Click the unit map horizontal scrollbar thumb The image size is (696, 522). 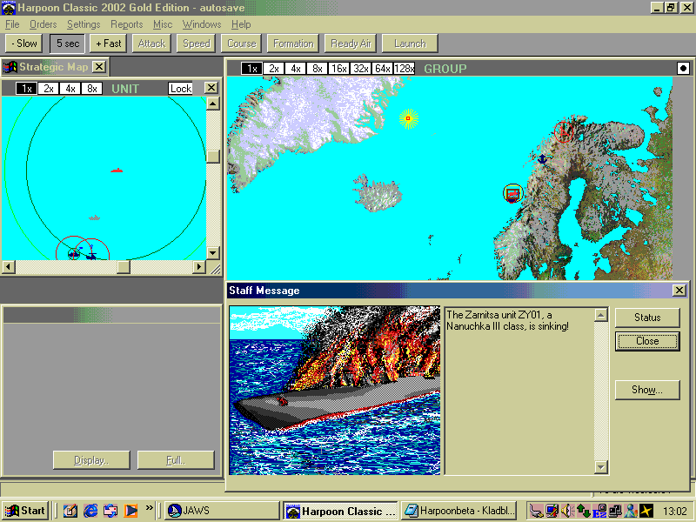tap(124, 267)
